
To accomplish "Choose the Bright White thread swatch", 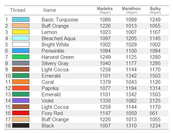I will pos(21,44).
